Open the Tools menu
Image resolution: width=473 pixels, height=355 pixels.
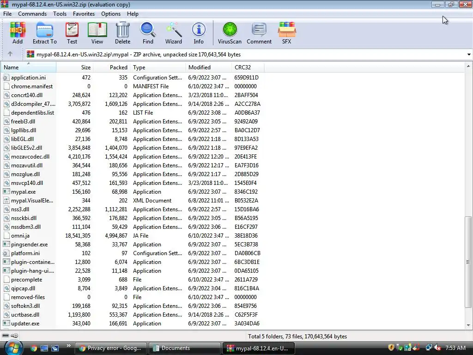click(60, 14)
